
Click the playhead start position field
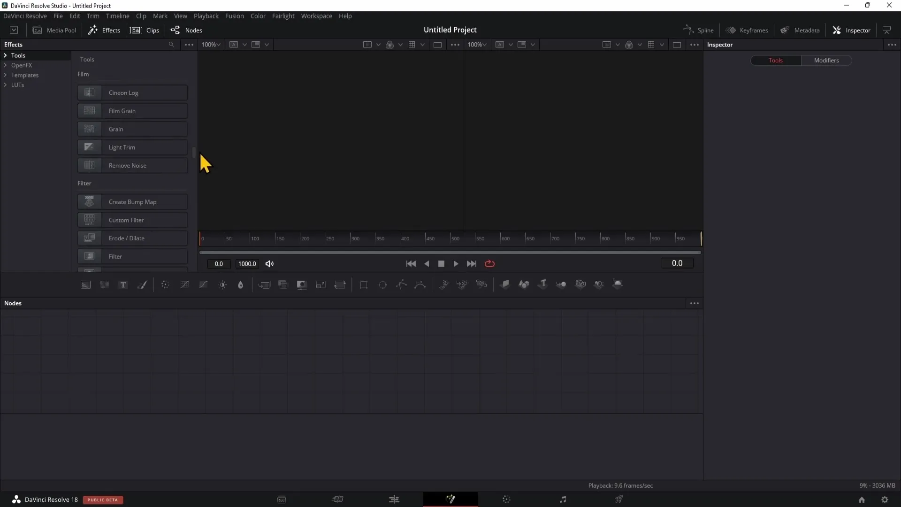[x=218, y=263]
